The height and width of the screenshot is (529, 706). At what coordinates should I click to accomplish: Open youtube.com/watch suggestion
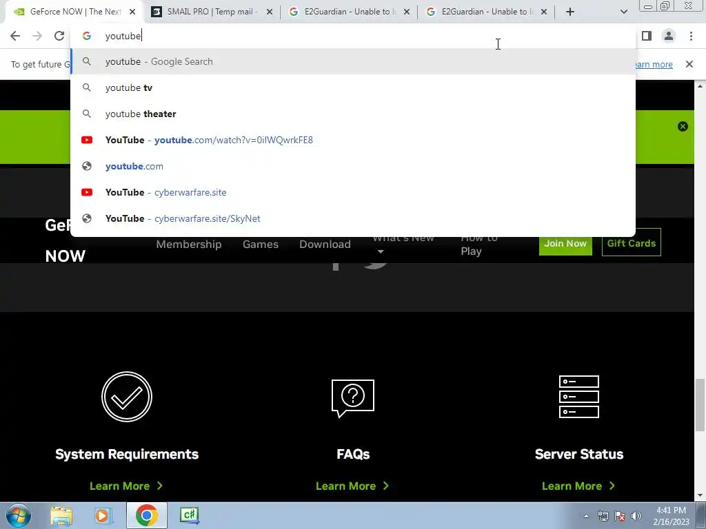click(352, 140)
